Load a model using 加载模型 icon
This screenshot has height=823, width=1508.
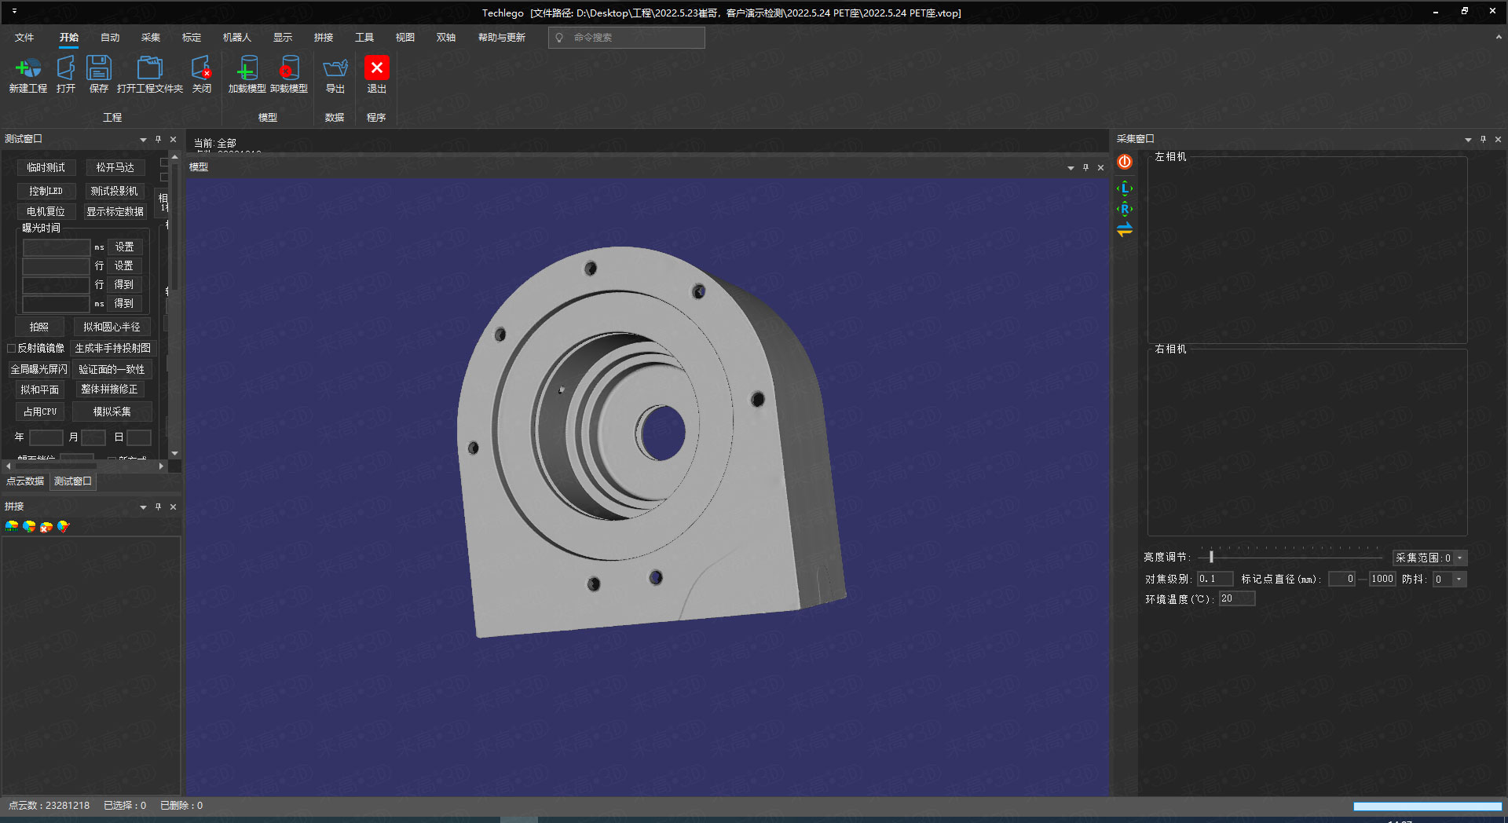coord(247,69)
